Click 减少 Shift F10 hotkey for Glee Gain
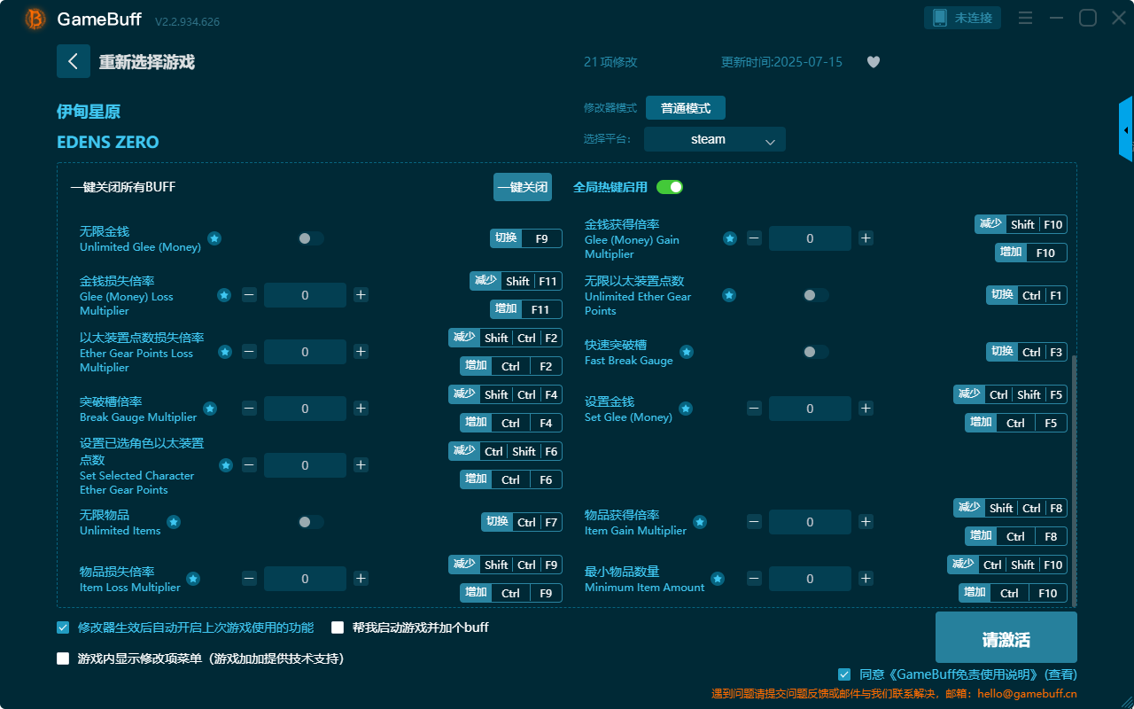This screenshot has height=709, width=1134. pyautogui.click(x=1021, y=224)
